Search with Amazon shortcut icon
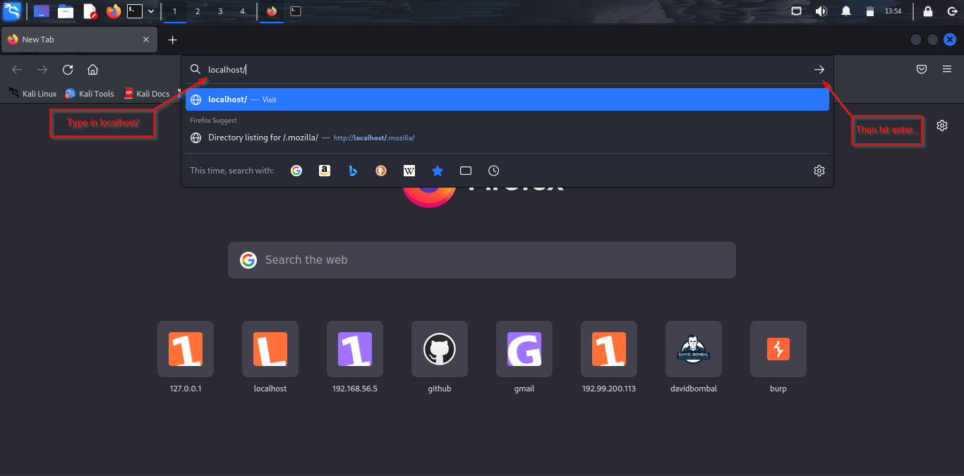The width and height of the screenshot is (964, 476). pos(324,170)
